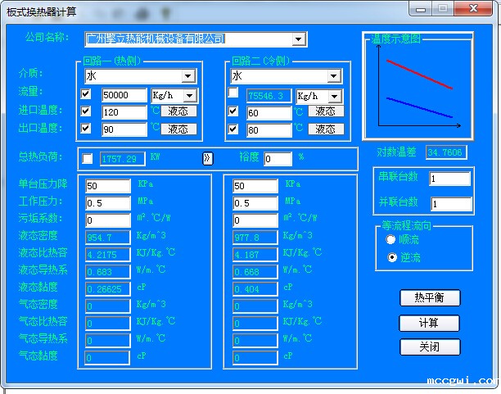Uncheck the cold side outlet temperature checkbox
501x394 pixels.
click(x=233, y=129)
